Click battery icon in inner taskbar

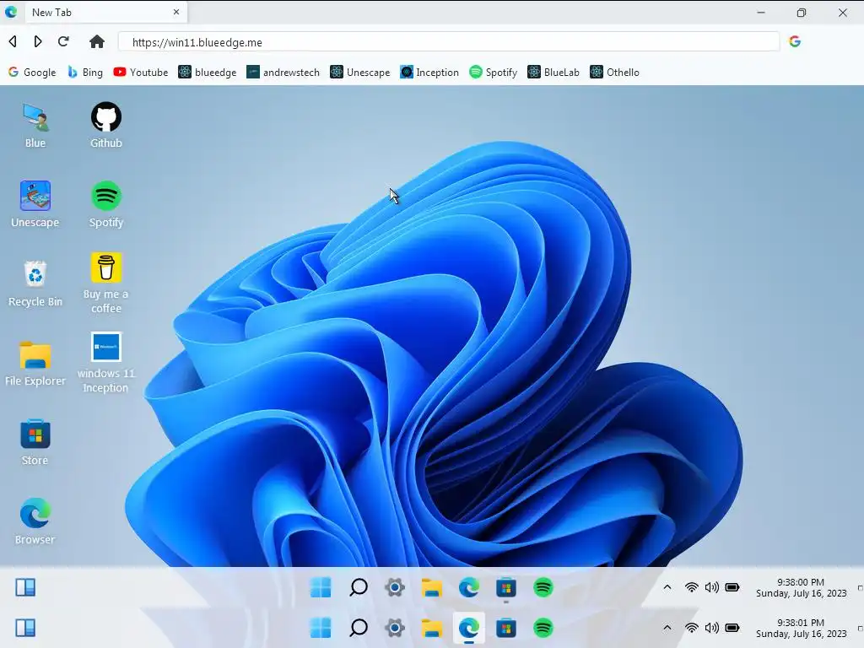(x=732, y=587)
